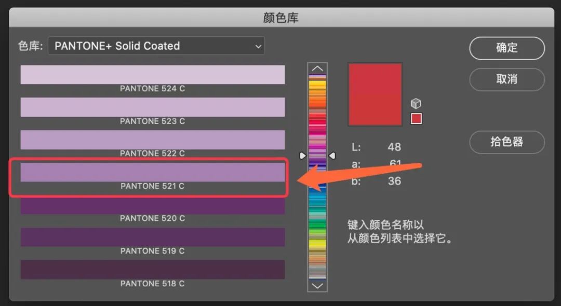
Task: Select the PANTONE 520 C swatch
Action: click(153, 205)
